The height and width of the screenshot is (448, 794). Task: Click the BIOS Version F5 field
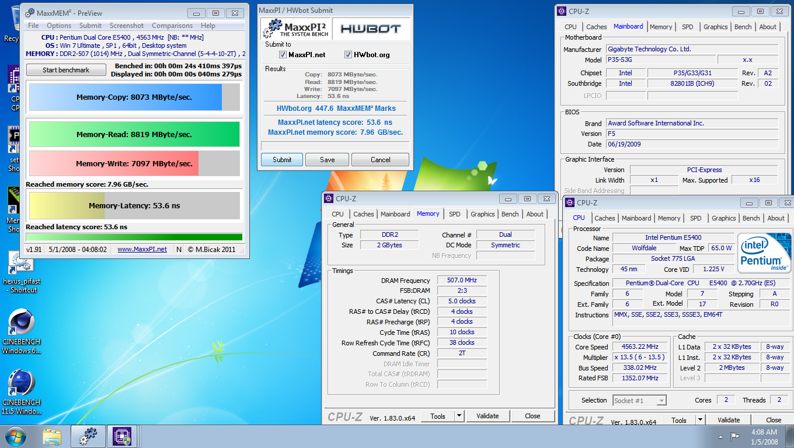(x=692, y=134)
